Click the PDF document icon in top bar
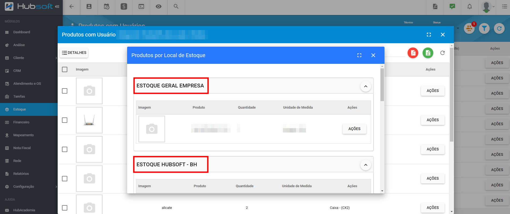The height and width of the screenshot is (214, 510). tap(435, 6)
